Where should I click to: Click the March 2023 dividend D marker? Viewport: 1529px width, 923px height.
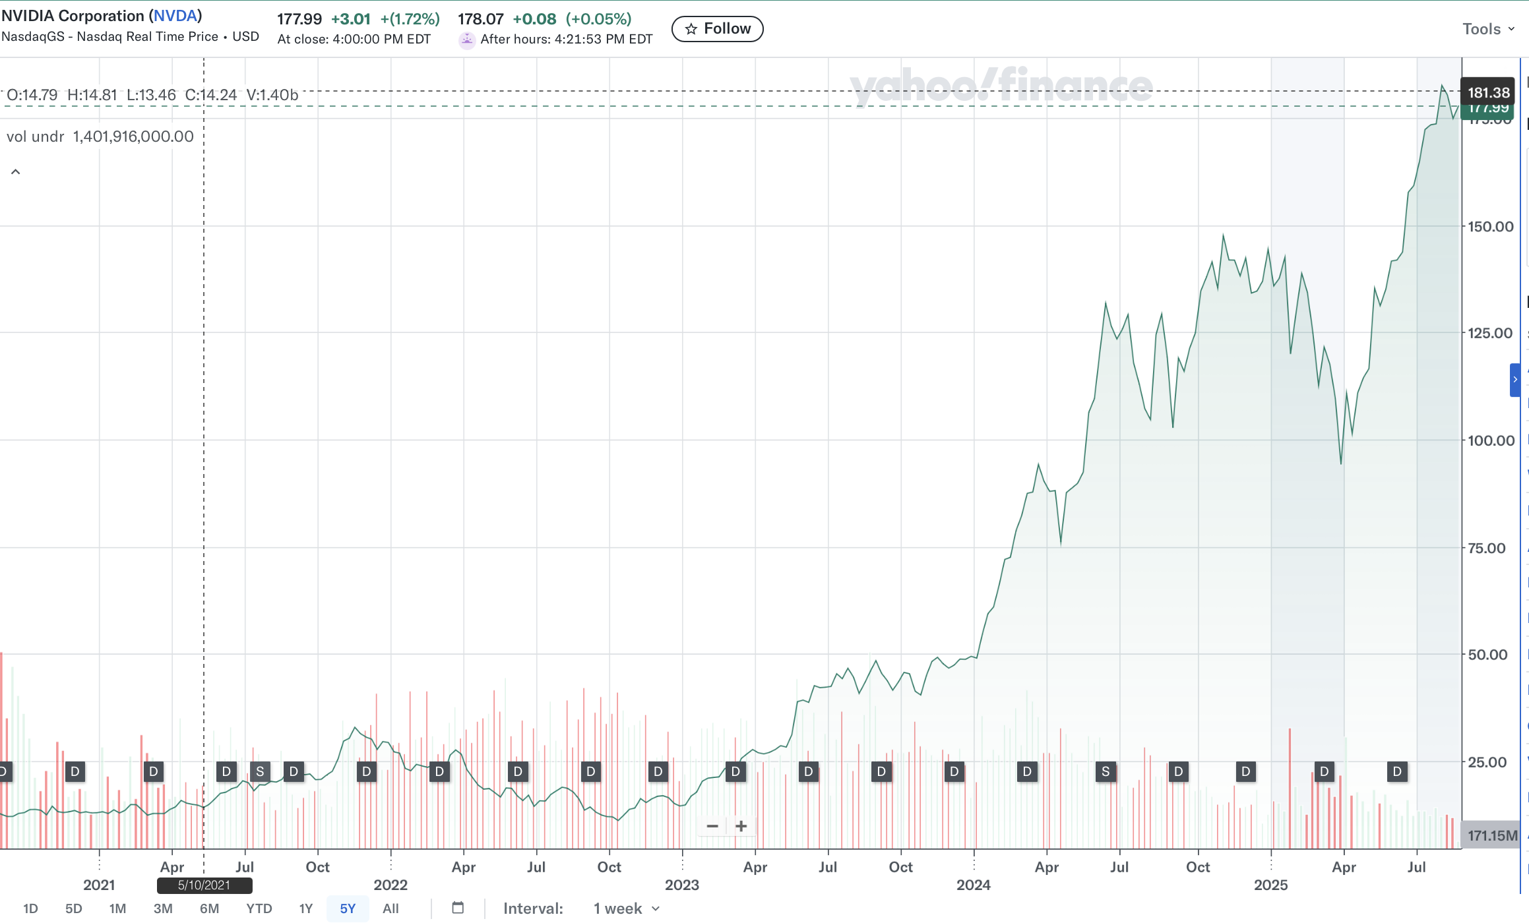coord(735,771)
